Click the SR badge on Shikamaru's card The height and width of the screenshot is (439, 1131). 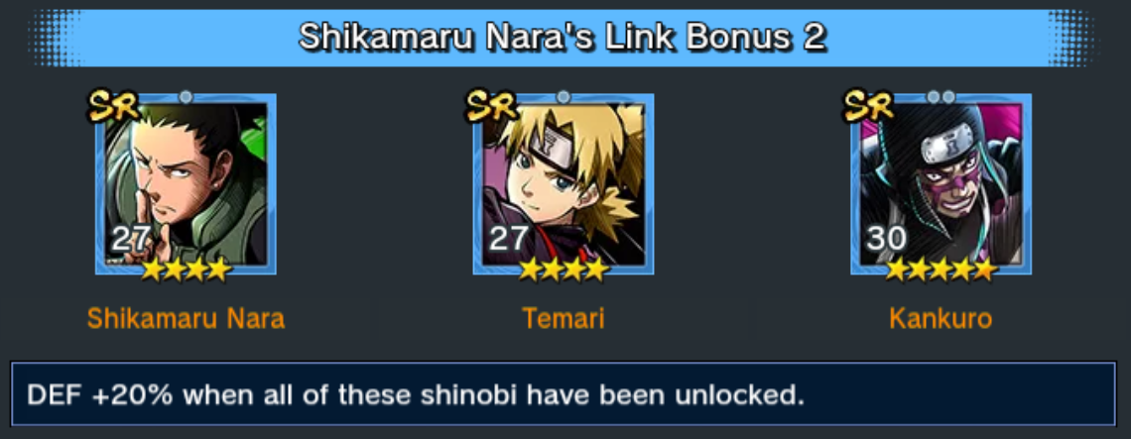(114, 107)
